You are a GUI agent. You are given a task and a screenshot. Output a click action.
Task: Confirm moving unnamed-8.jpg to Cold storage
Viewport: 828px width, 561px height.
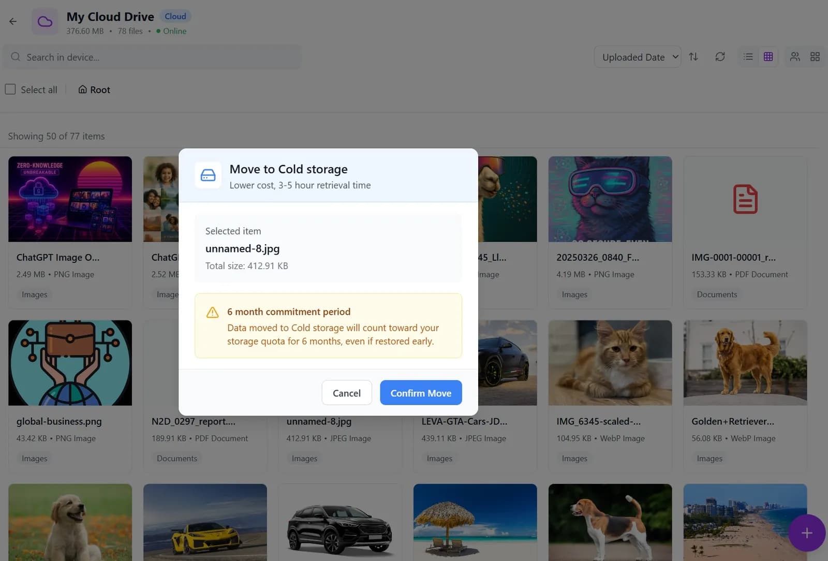(421, 392)
